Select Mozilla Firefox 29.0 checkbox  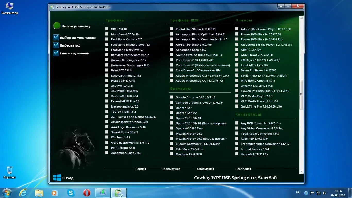pos(171,133)
